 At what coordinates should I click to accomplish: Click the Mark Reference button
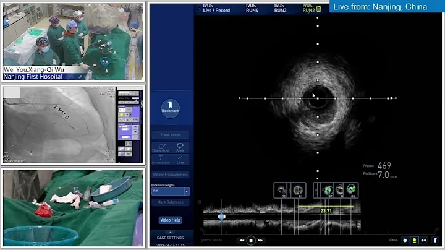coord(171,202)
